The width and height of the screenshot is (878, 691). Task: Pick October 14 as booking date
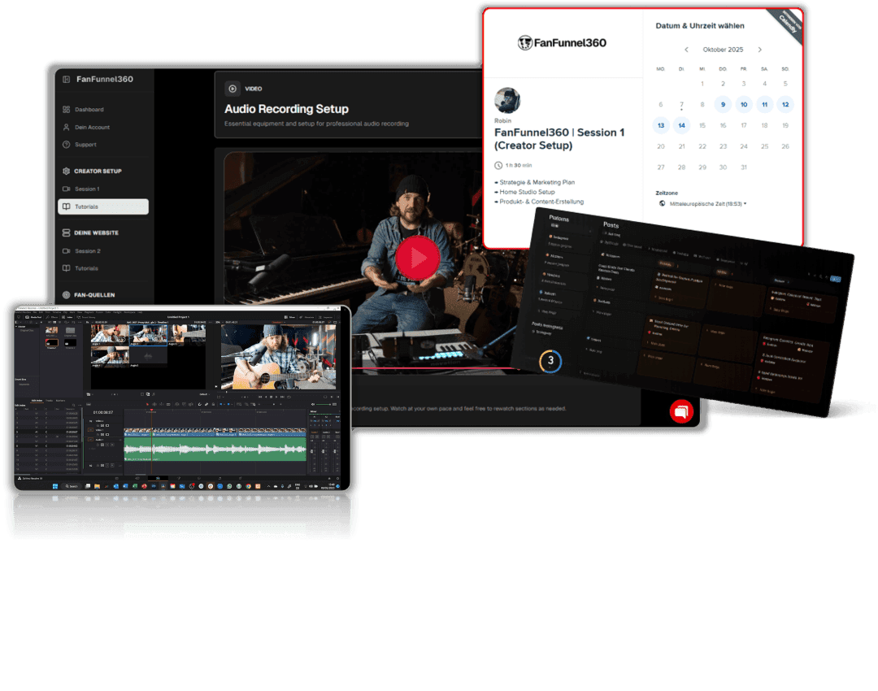click(x=681, y=125)
